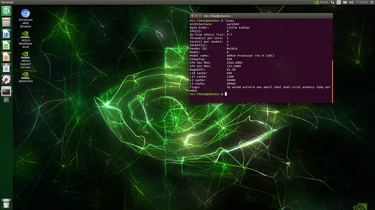Screen dimensions: 375x210
Task: Close the terminal window with red button
Action: 193,16
